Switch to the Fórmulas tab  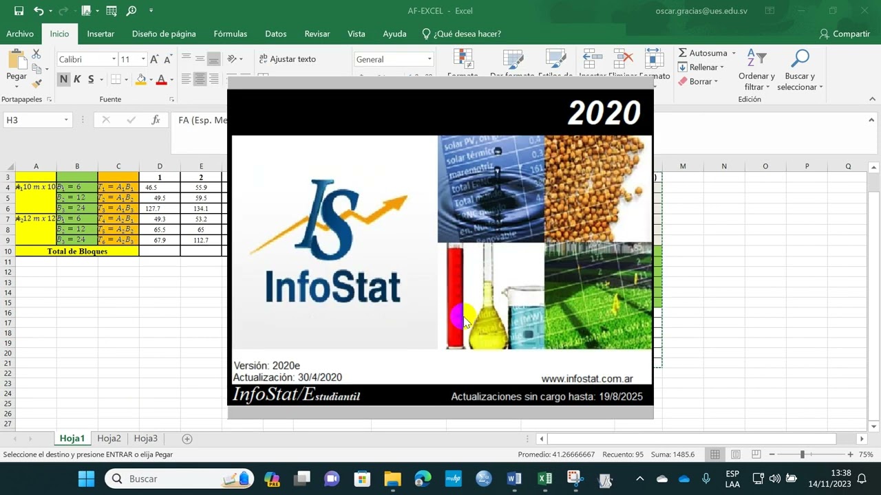(x=230, y=34)
